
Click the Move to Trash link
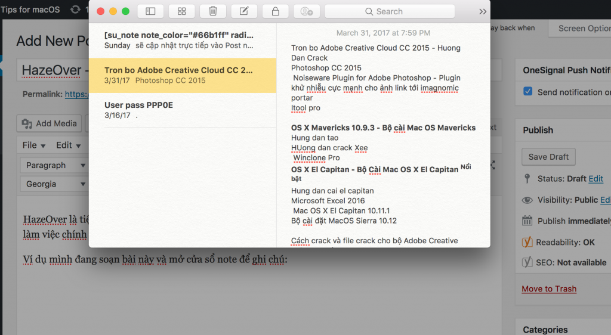tap(549, 289)
